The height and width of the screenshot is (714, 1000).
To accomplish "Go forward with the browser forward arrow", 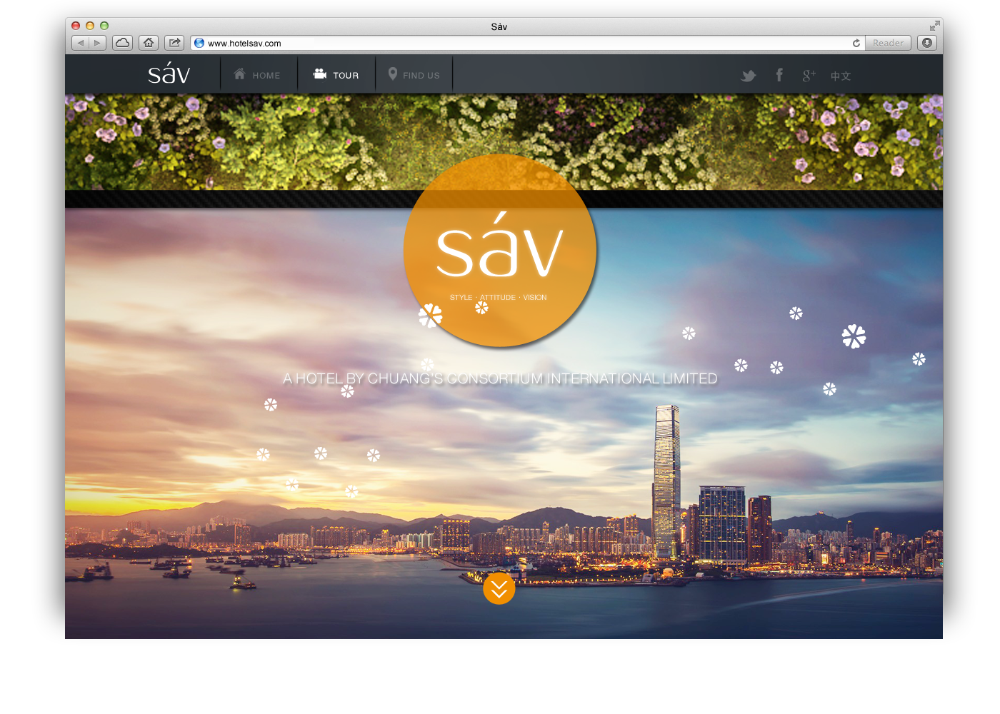I will tap(98, 43).
